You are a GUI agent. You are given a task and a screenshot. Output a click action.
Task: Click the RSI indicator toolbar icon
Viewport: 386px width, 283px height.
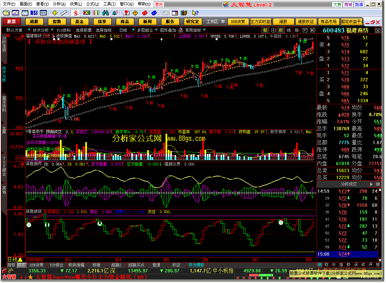coord(34,13)
